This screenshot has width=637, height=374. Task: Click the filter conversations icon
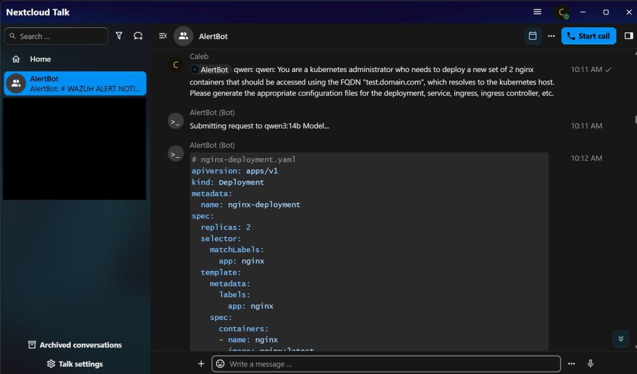click(119, 36)
